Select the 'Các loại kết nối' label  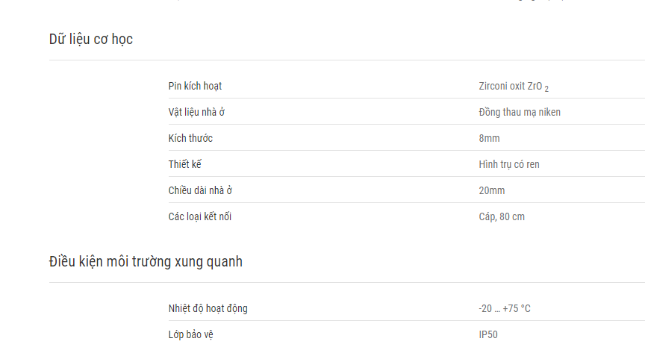point(200,216)
